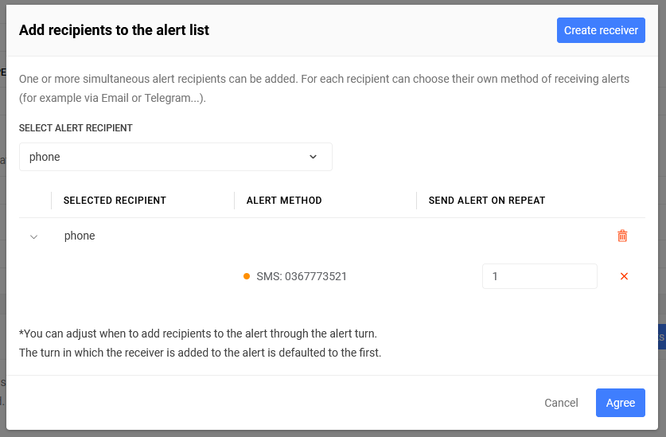Focus the send alert on repeat field

click(539, 276)
